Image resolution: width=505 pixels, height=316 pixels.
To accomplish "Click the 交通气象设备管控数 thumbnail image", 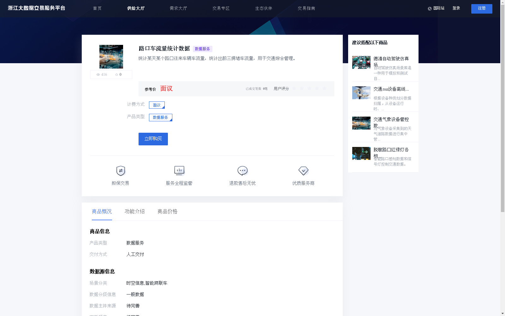I will [x=361, y=123].
